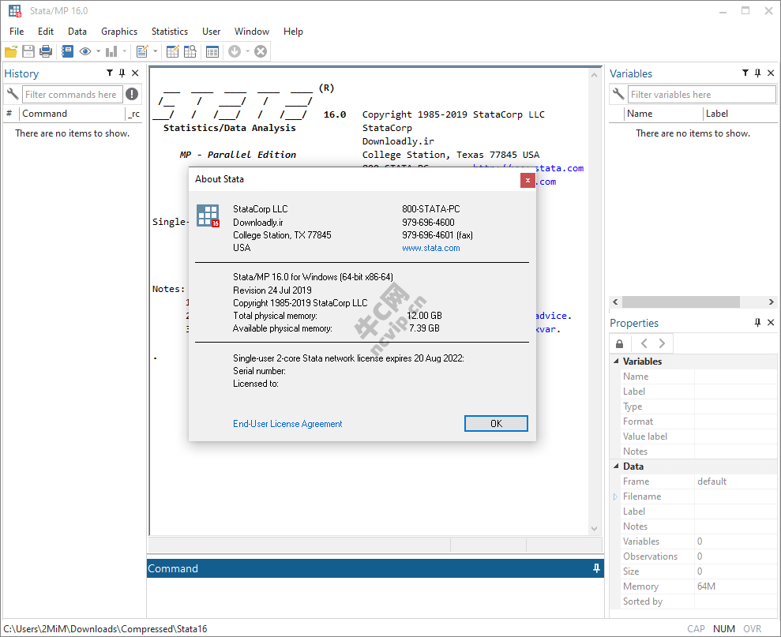Viewport: 781px width, 637px height.
Task: Click the left arrow of Variables horizontal scrollbar
Action: tap(616, 302)
